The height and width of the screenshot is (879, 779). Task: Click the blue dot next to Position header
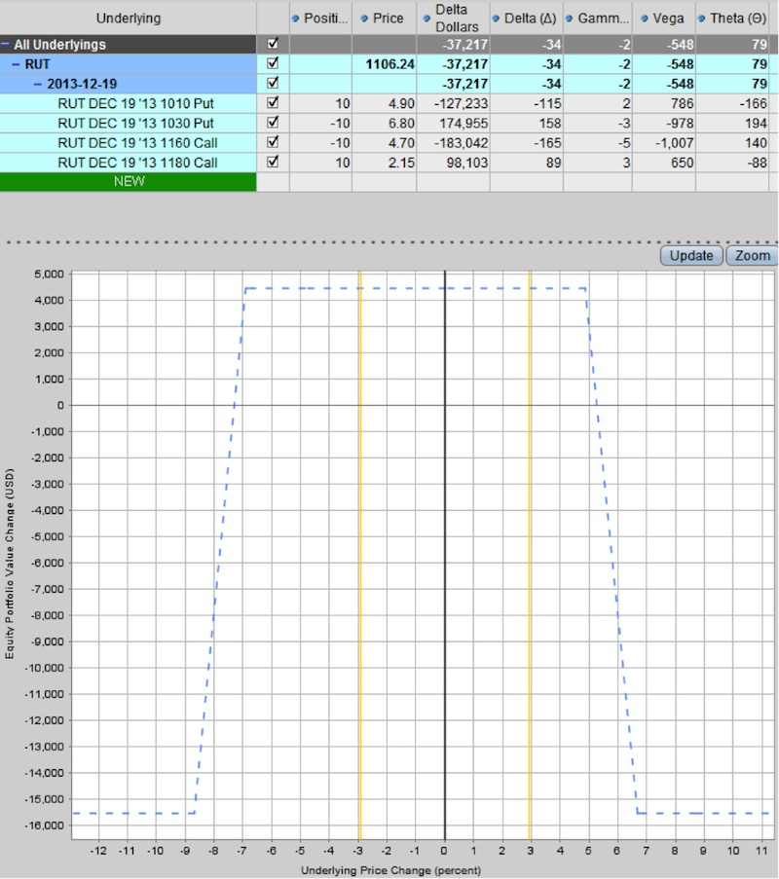295,18
